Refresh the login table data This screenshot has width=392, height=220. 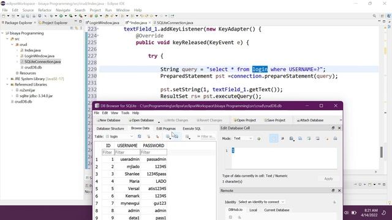point(139,136)
